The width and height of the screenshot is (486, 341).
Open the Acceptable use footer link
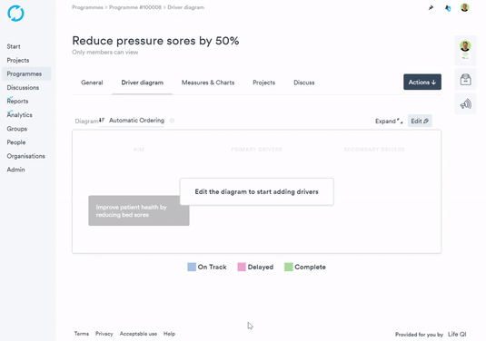[138, 334]
